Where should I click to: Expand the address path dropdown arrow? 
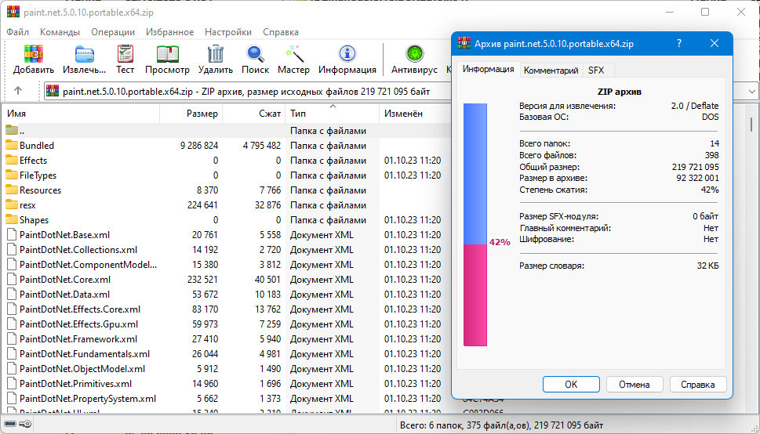pyautogui.click(x=751, y=91)
